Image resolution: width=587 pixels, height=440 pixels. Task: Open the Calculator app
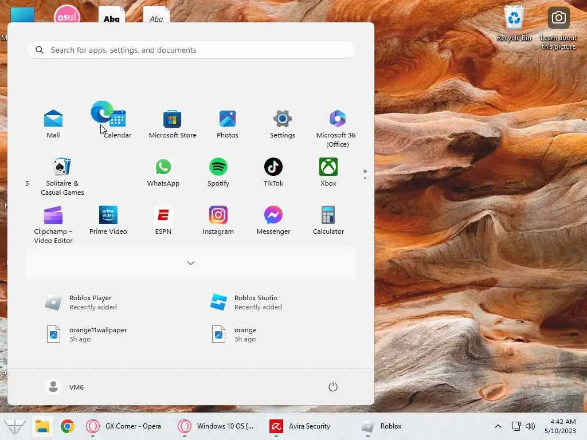pyautogui.click(x=328, y=221)
